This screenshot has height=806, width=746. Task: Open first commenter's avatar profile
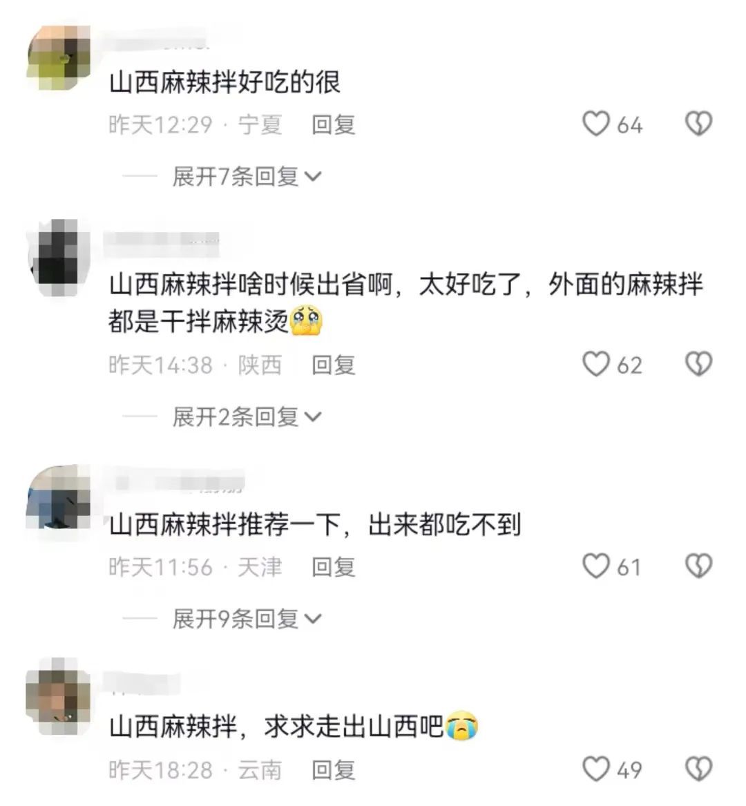[x=58, y=57]
